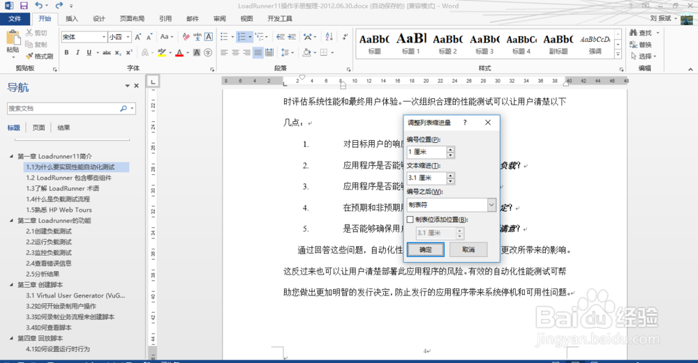
Task: Switch to 页面 tab in navigation pane
Action: click(38, 128)
